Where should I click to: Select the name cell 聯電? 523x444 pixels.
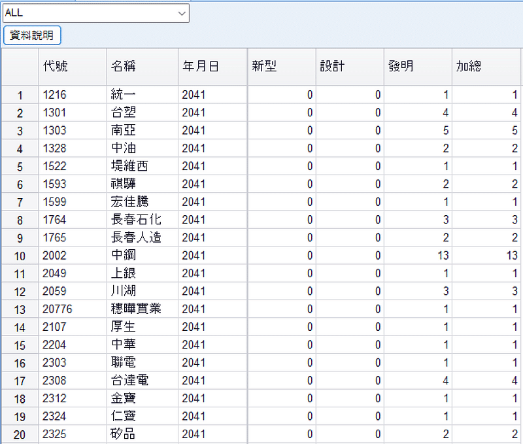pyautogui.click(x=143, y=363)
